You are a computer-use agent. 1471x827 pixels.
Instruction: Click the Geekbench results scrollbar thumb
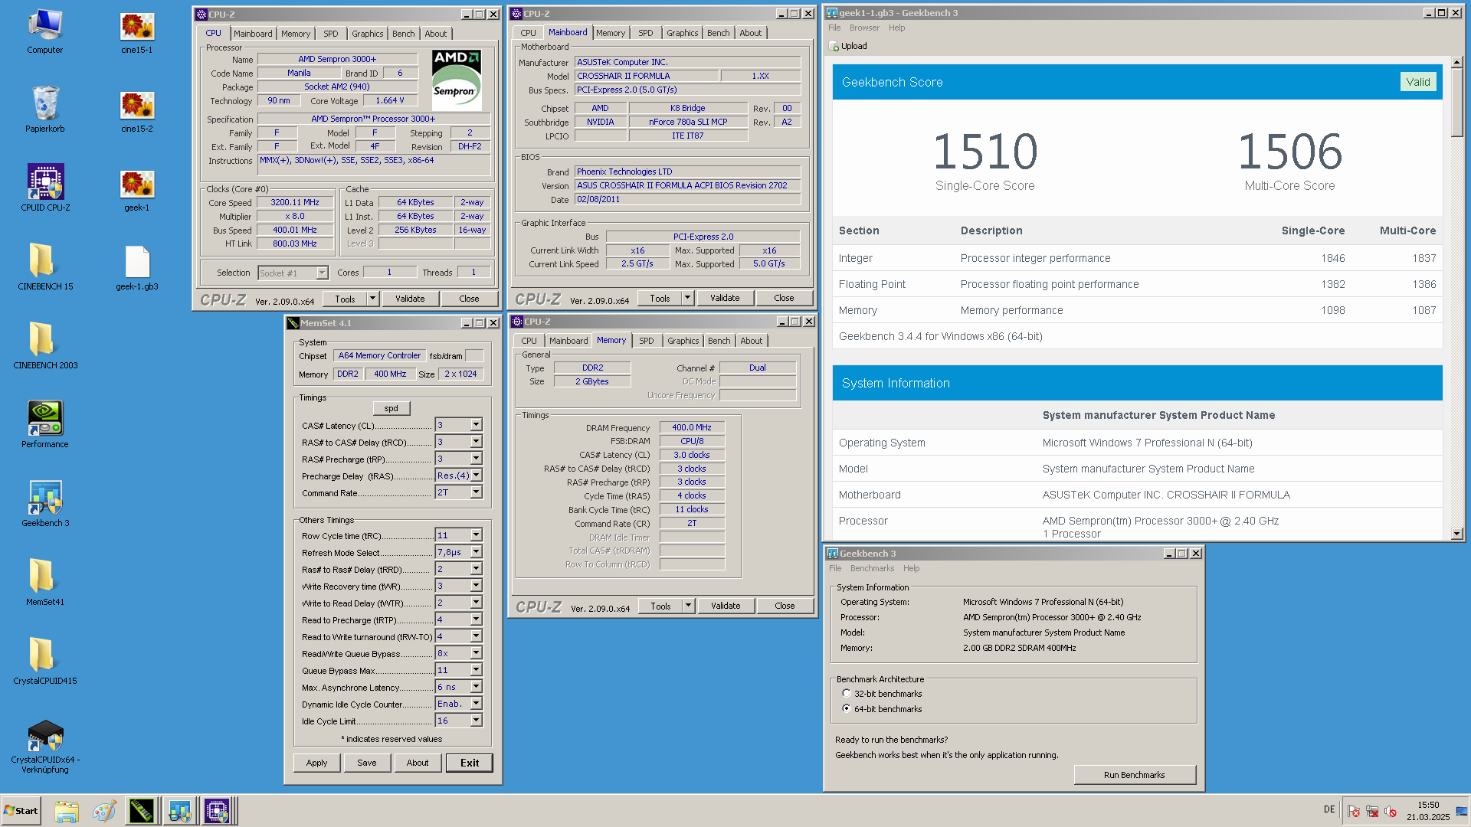pos(1457,103)
